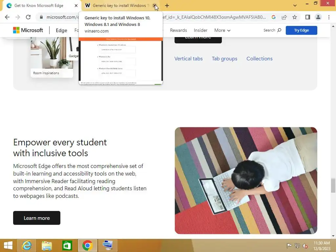
Task: Select the Tab groups option
Action: pos(224,58)
